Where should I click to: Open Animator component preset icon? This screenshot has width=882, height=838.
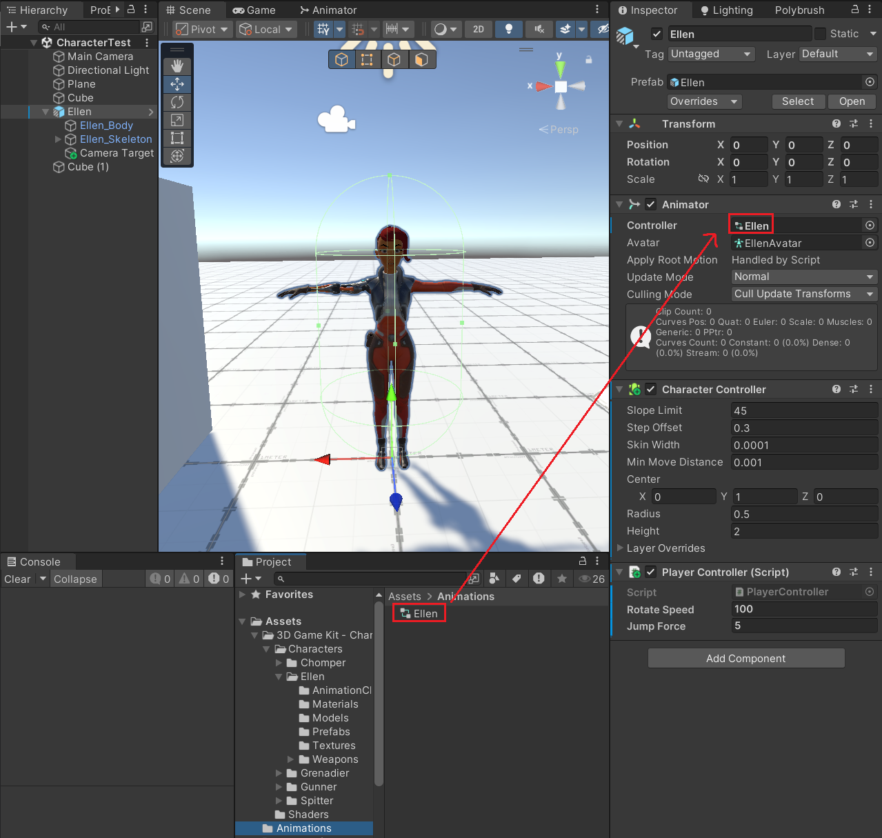click(x=854, y=205)
